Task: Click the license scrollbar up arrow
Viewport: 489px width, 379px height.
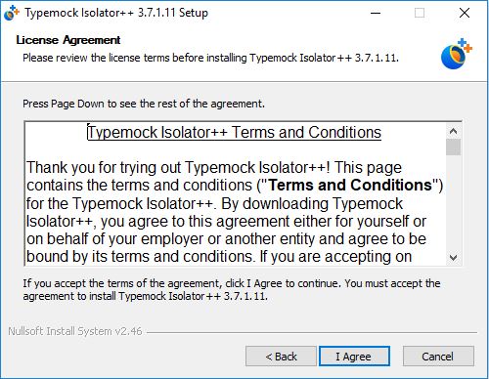Action: 453,131
